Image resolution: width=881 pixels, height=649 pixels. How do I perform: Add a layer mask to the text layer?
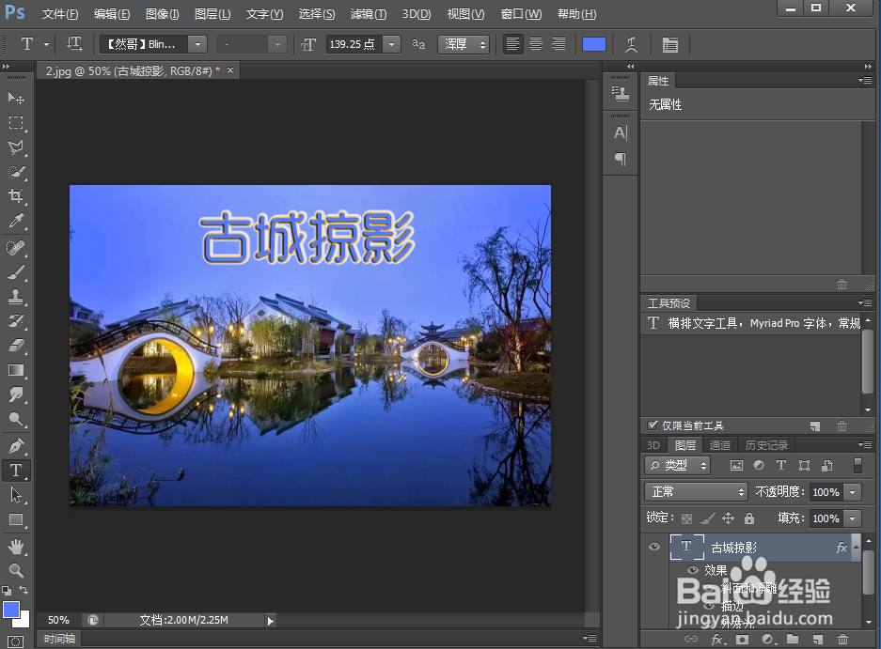[744, 639]
